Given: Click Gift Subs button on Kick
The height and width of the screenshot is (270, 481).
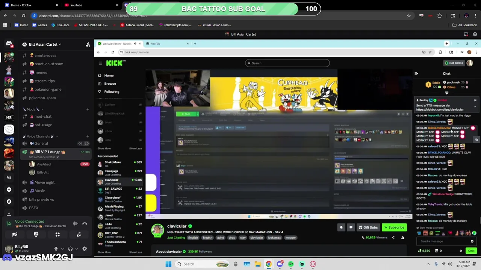Looking at the screenshot, I should tap(368, 228).
